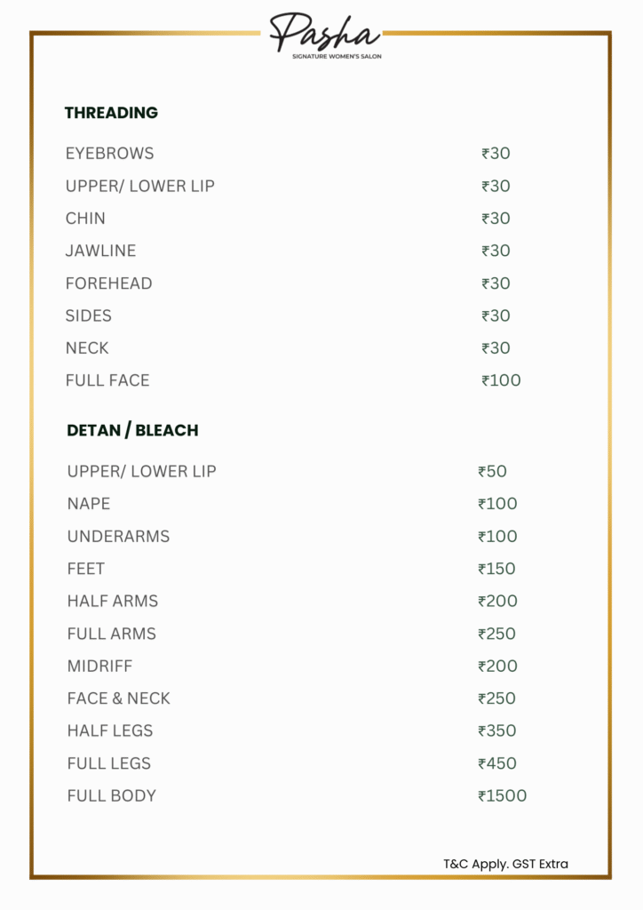The image size is (643, 910).
Task: Click the ₹1500 FULL BODY price
Action: 502,796
